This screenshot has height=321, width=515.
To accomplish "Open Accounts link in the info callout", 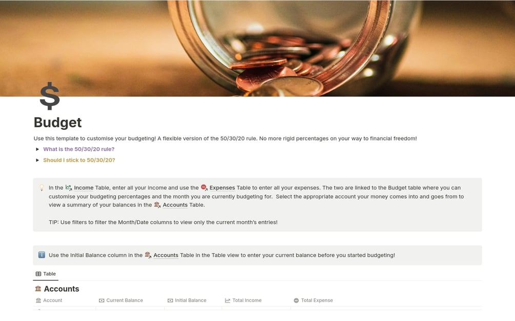I will pos(166,255).
